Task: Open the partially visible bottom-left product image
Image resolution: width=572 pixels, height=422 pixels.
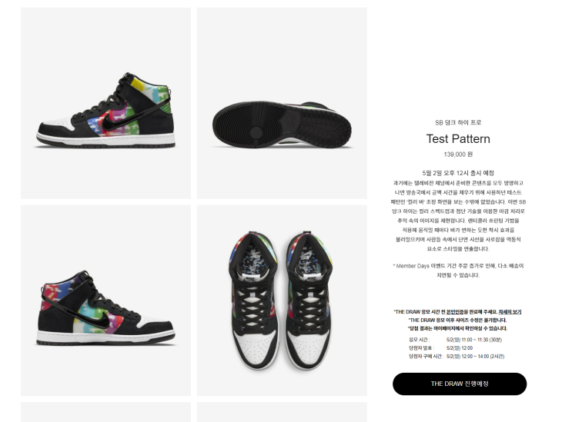Action: [x=105, y=412]
